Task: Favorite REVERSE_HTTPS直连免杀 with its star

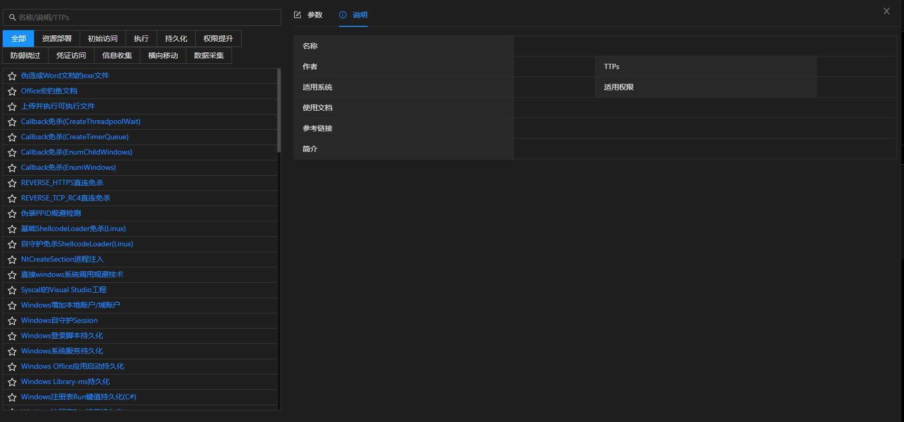Action: (x=12, y=183)
